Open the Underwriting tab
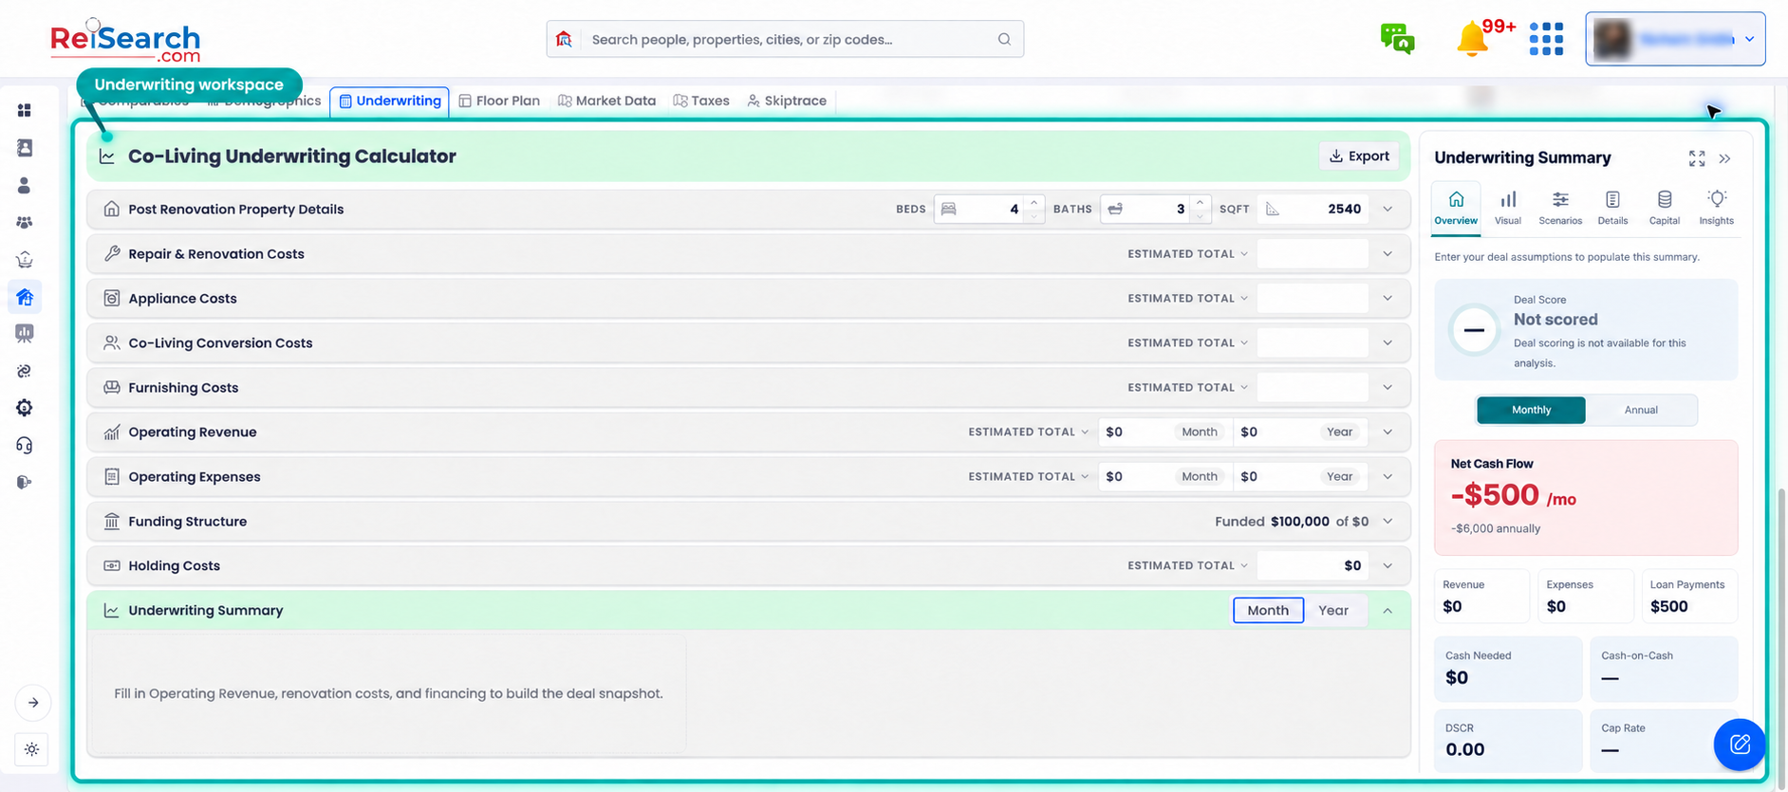The image size is (1788, 792). 390,101
